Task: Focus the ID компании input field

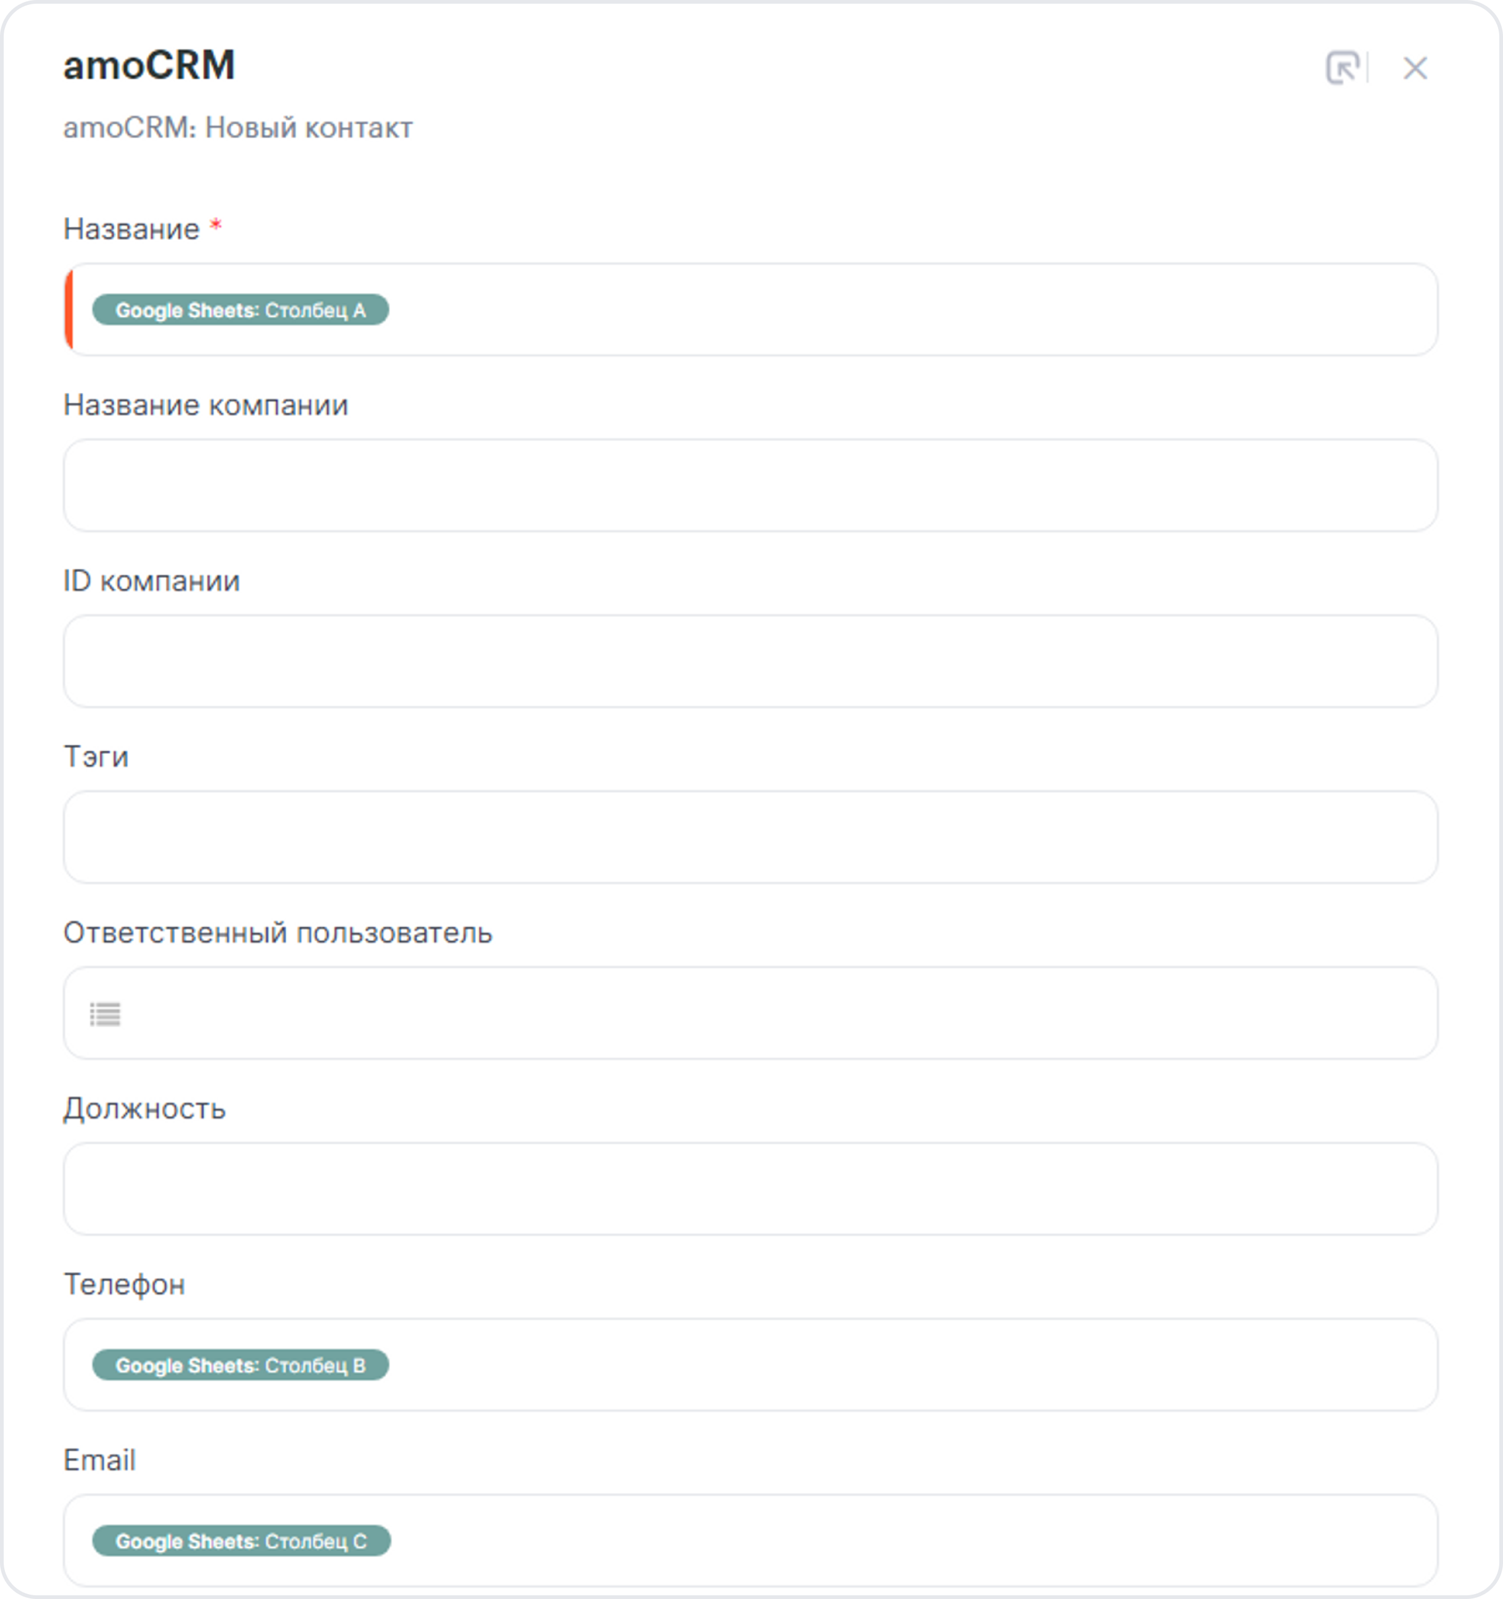Action: pos(751,661)
